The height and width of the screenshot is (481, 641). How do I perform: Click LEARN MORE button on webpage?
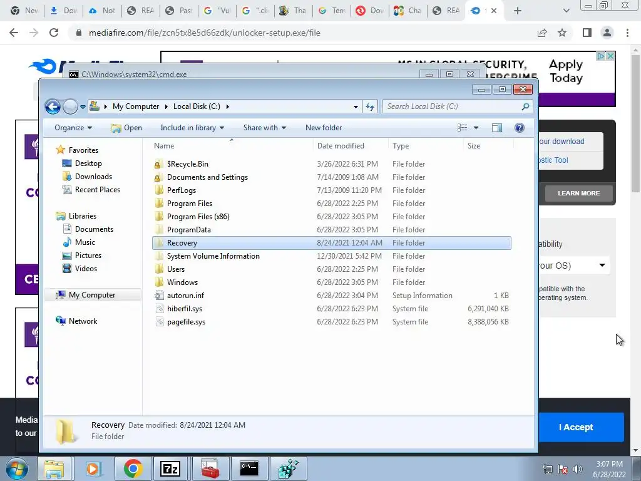[x=579, y=193]
